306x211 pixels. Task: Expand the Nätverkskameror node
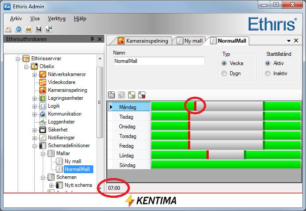point(34,75)
